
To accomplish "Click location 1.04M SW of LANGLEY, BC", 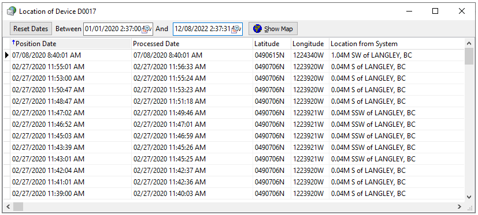I will tap(397, 55).
